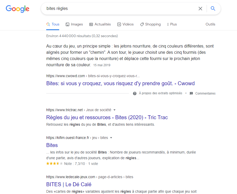Click the '15 mai 2019' snippet date
This screenshot has height=194, width=237.
102,65
